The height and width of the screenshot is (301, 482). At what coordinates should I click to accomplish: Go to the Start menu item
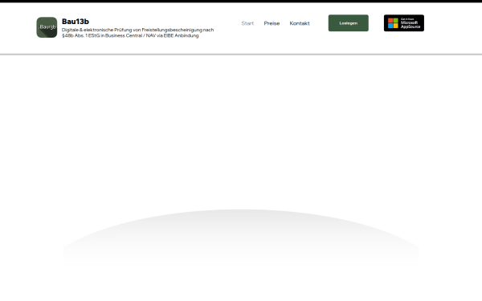(x=247, y=23)
